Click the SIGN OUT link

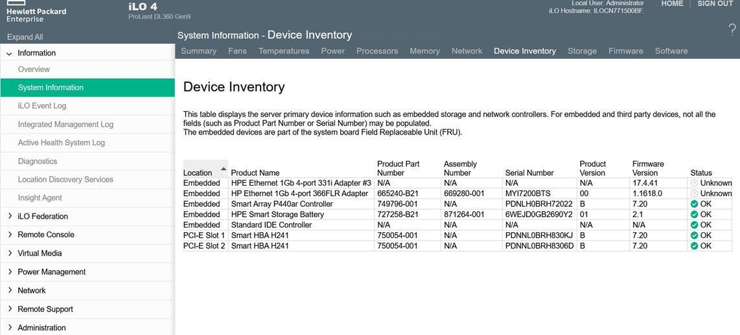pos(715,4)
